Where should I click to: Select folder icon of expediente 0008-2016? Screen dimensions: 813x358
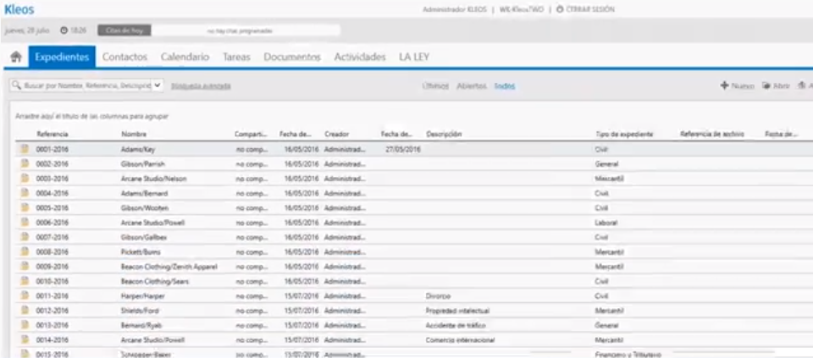25,252
